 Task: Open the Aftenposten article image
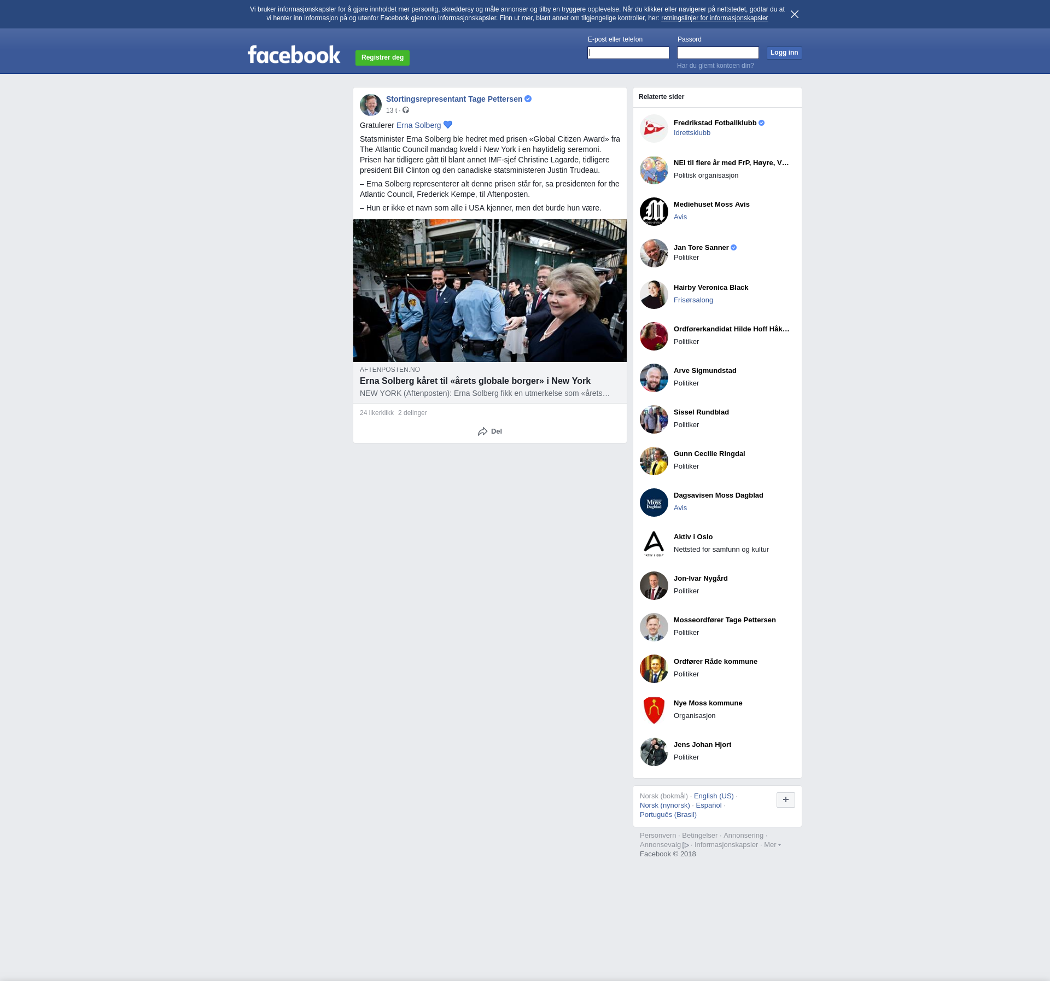[489, 290]
